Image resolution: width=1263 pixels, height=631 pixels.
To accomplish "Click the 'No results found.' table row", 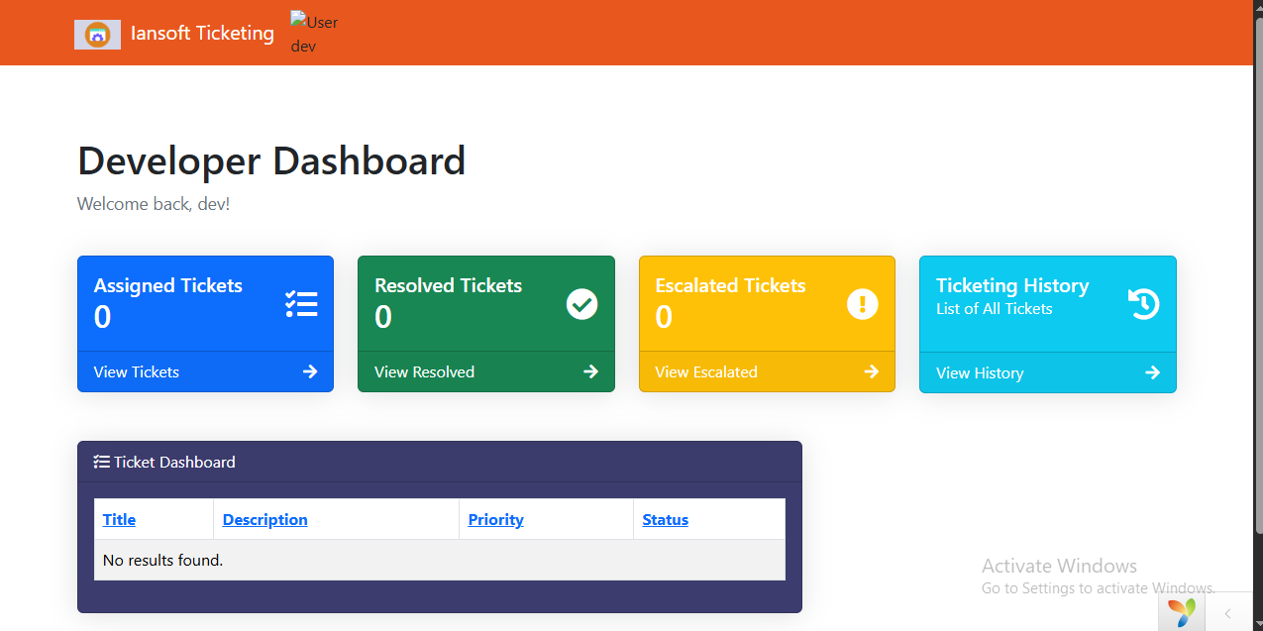I will tap(440, 560).
